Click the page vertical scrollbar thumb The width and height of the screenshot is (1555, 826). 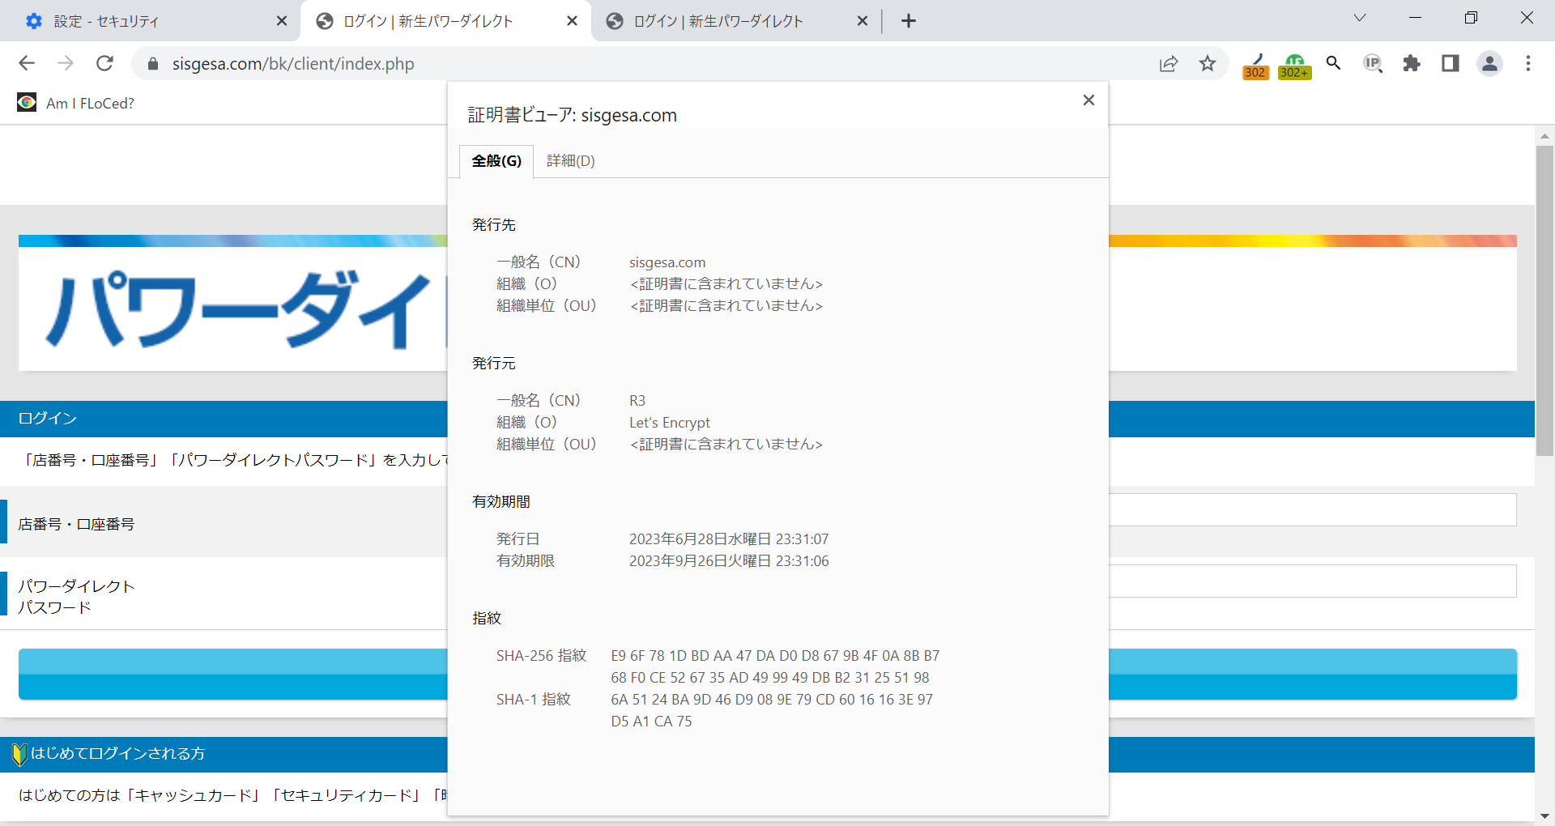pyautogui.click(x=1544, y=300)
